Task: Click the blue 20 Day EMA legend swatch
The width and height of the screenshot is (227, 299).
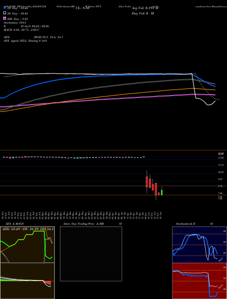Action: tap(5, 8)
